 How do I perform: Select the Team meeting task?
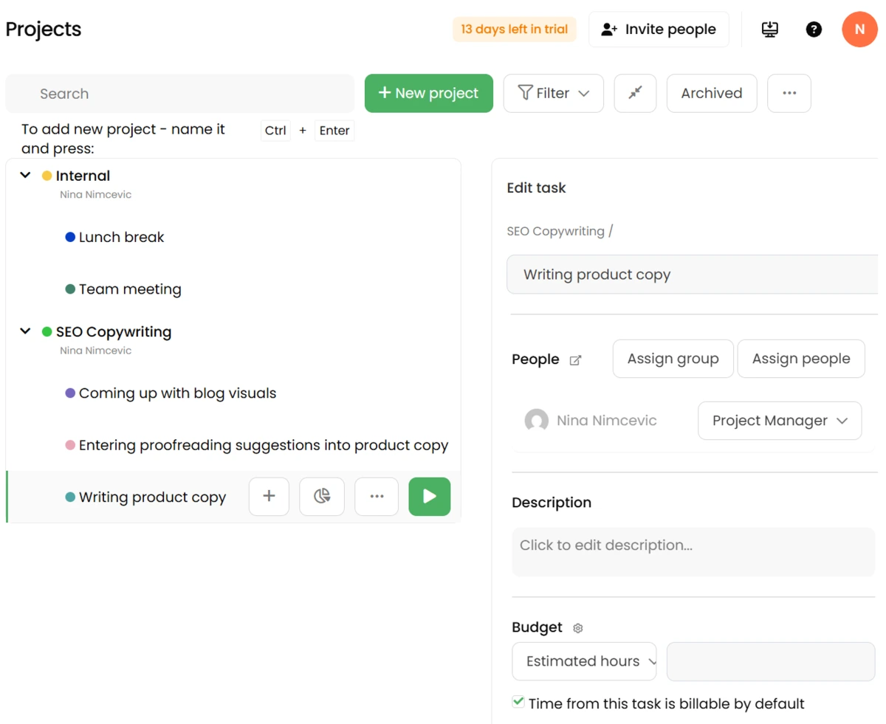(130, 289)
